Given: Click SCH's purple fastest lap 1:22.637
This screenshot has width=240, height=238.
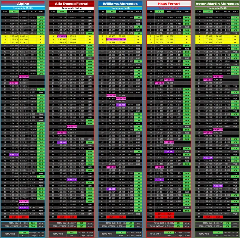Looking at the screenshot, I should (159, 180).
